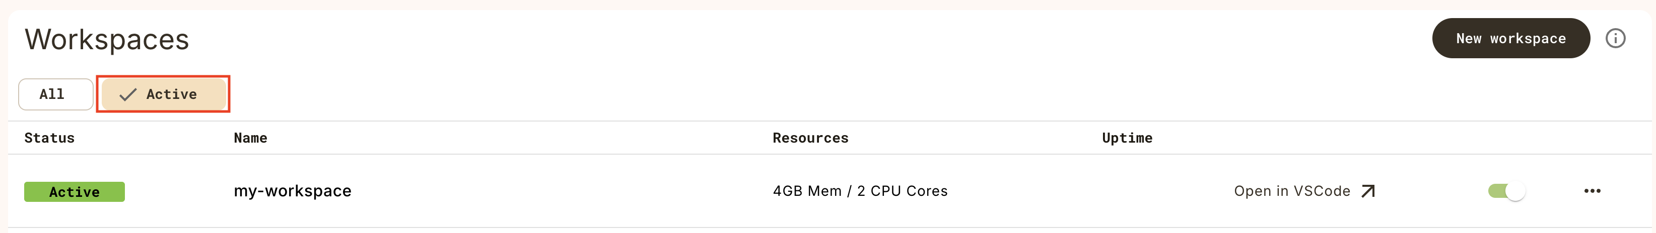This screenshot has width=1656, height=233.
Task: Sort by the Name column header
Action: [250, 138]
